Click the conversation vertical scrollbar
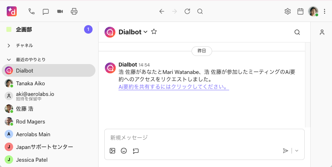Image resolution: width=332 pixels, height=167 pixels. pyautogui.click(x=308, y=85)
